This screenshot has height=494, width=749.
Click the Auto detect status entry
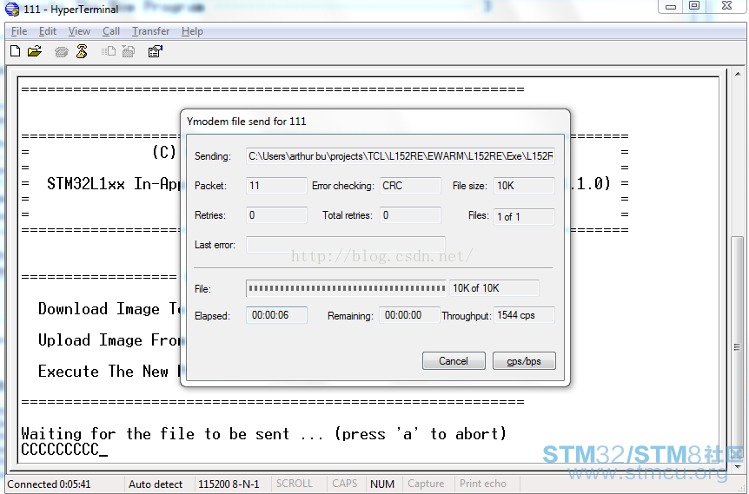[156, 484]
